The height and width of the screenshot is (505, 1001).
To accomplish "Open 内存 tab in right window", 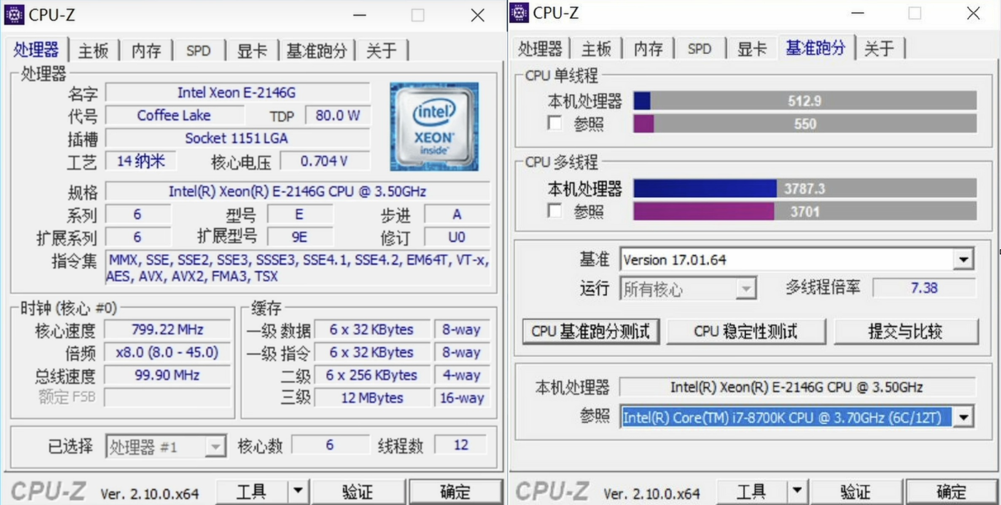I will pos(648,49).
